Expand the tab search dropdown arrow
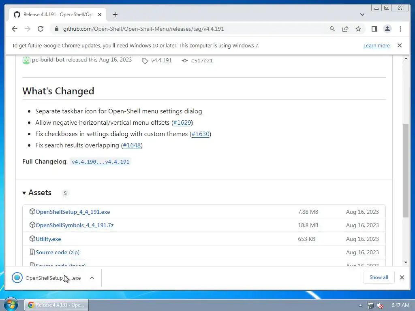415x311 pixels. tap(362, 15)
